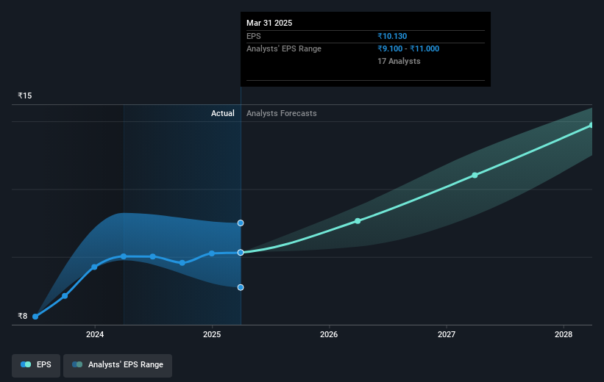Click the range value ₹9.100 - ₹11.000
This screenshot has width=604, height=382.
click(408, 49)
